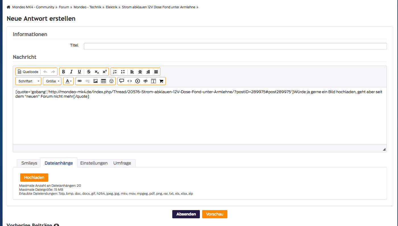Toggle bold formatting in editor toolbar
Viewport: 398px width, 226px height.
(63, 72)
